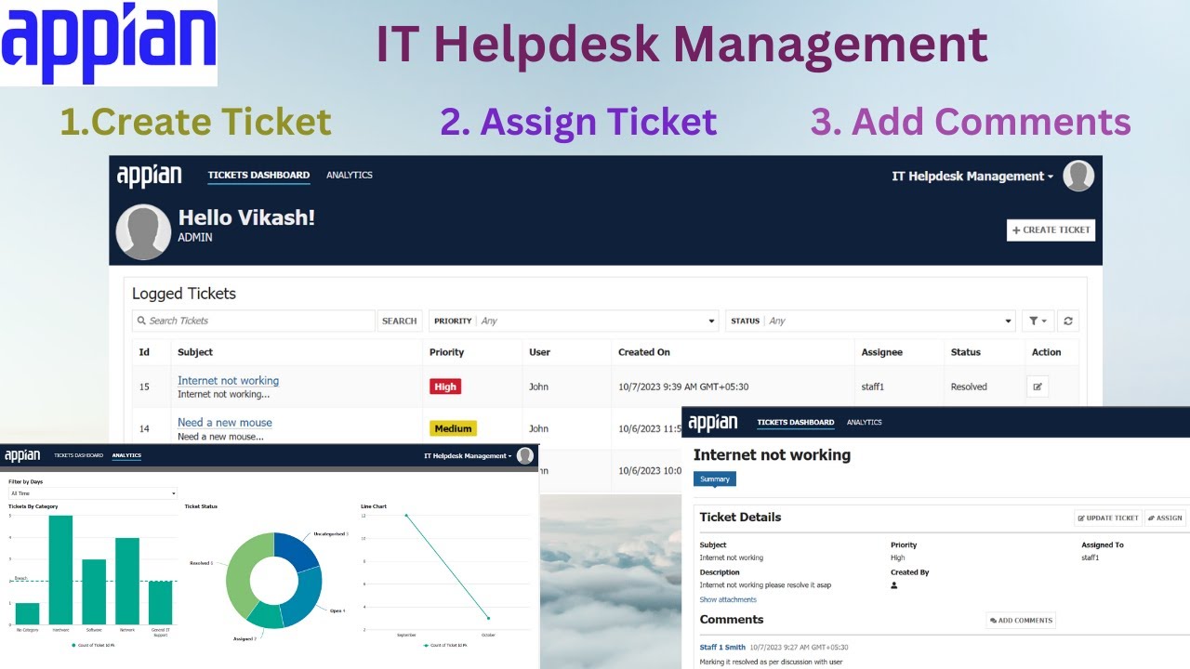Click the Update Ticket button
The width and height of the screenshot is (1190, 669).
point(1108,518)
